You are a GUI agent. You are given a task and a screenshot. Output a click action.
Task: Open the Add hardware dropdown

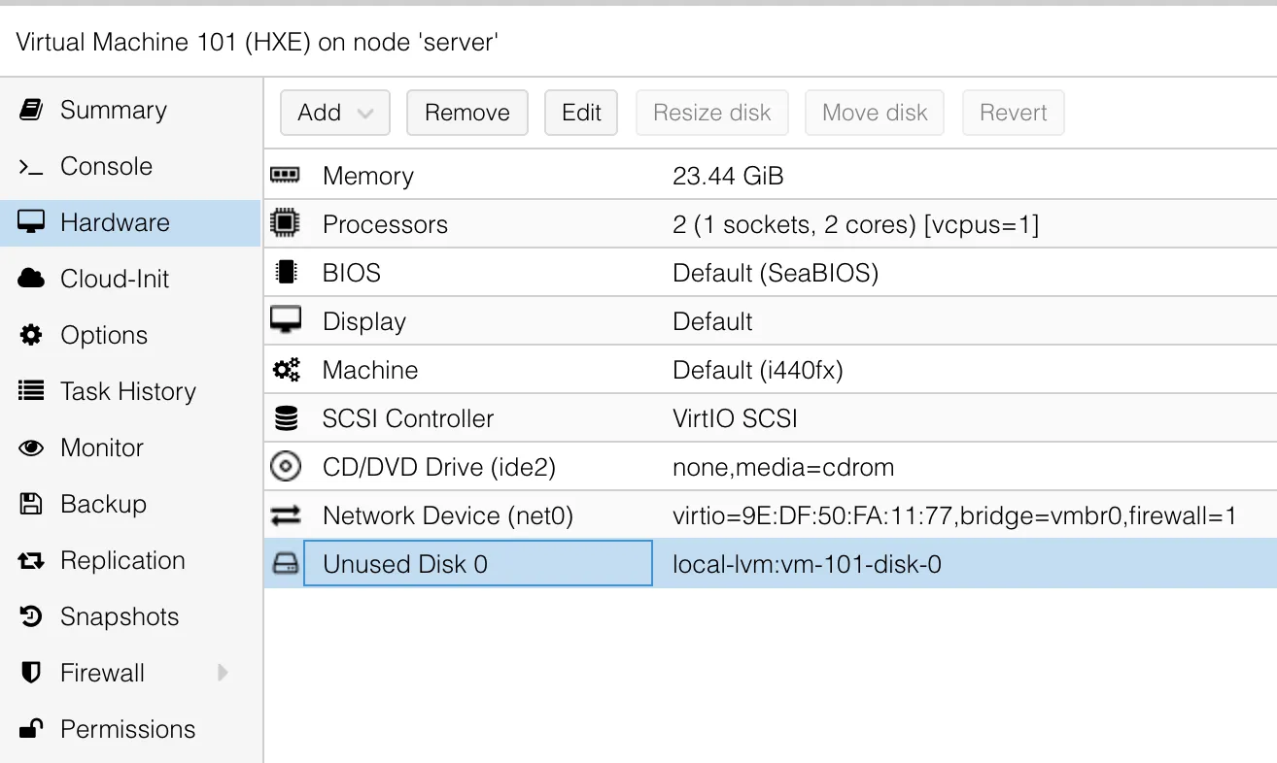[334, 113]
